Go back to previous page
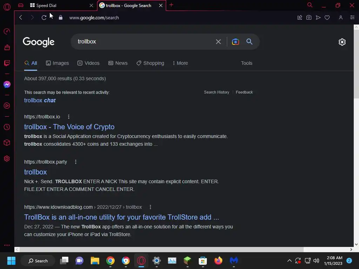The width and height of the screenshot is (359, 269). click(21, 18)
